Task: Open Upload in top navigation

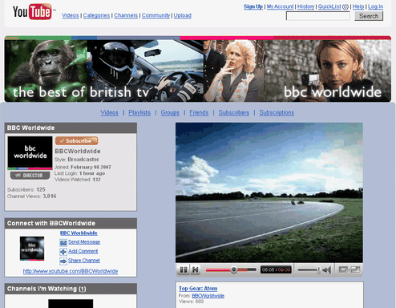Action: [x=183, y=15]
